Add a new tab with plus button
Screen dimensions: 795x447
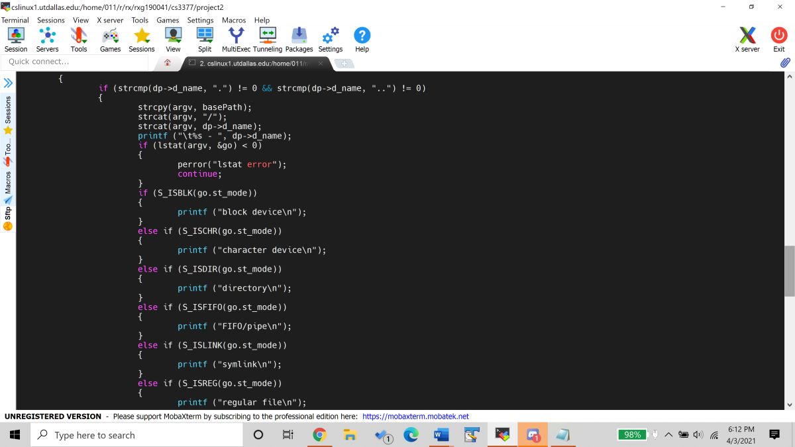click(344, 64)
